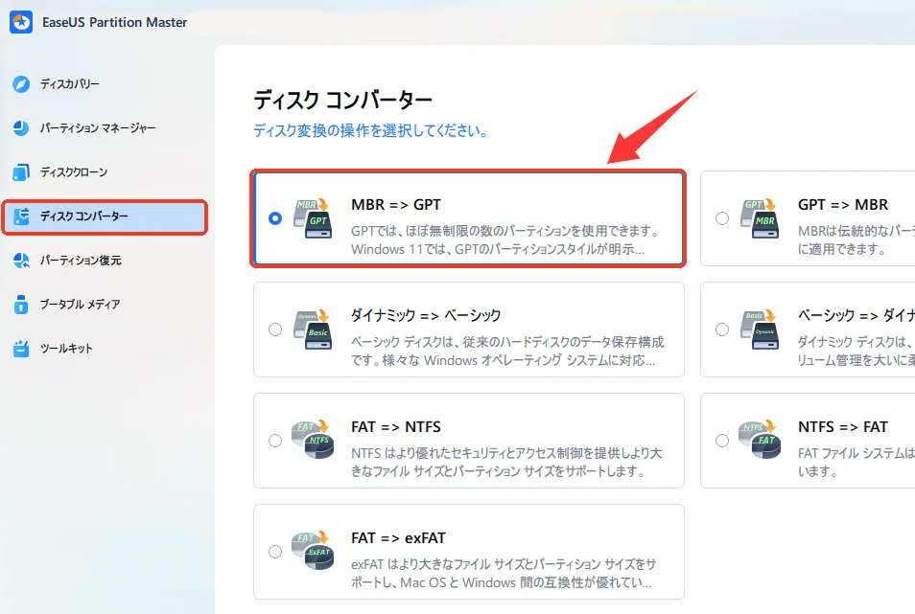Open パーティション復元 section
The image size is (915, 614).
(x=104, y=261)
